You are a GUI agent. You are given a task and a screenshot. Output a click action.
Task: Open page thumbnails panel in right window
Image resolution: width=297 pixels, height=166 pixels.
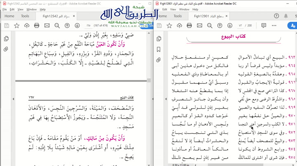[x=159, y=39]
